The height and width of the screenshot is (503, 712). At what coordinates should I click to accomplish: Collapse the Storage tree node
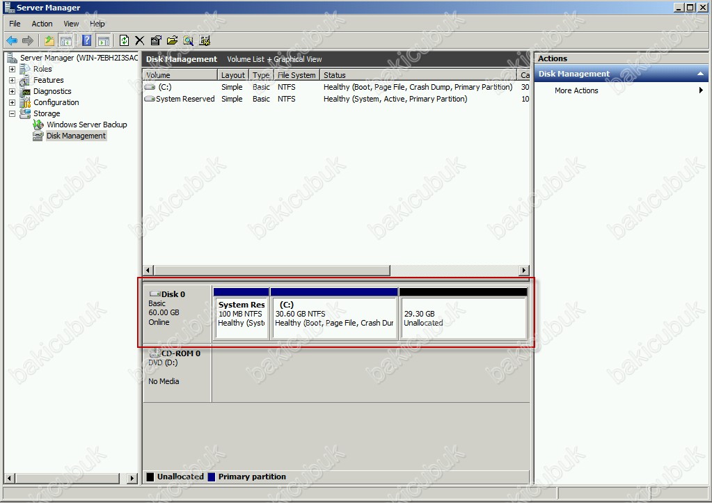tap(12, 114)
